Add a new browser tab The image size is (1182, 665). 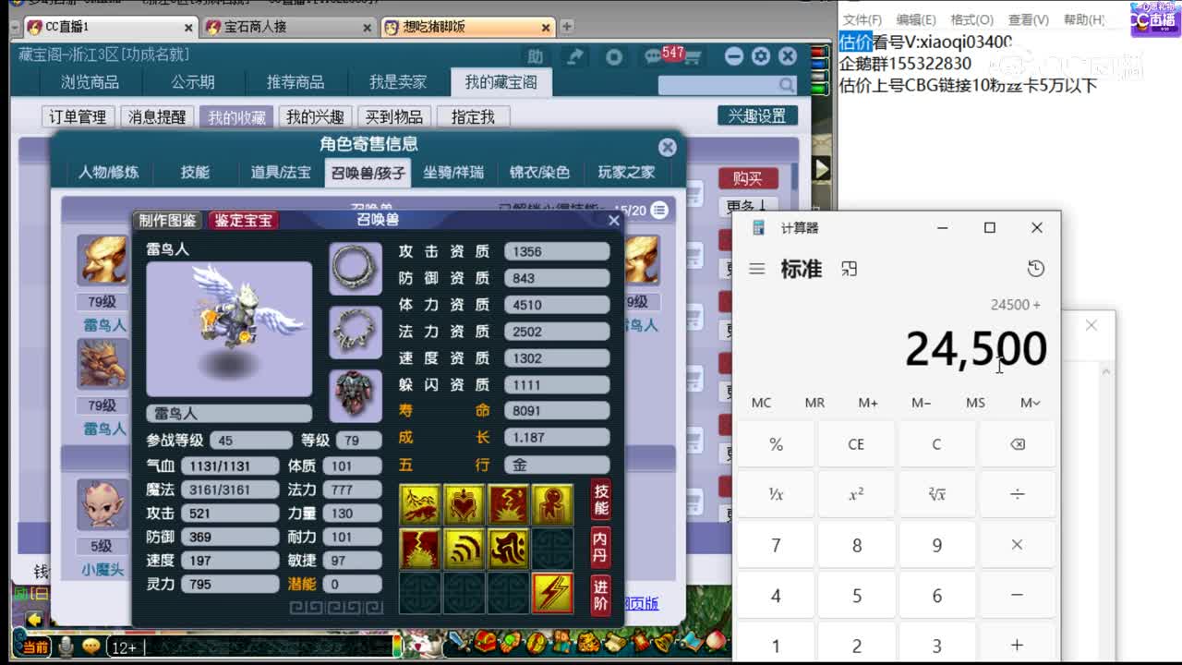[567, 27]
